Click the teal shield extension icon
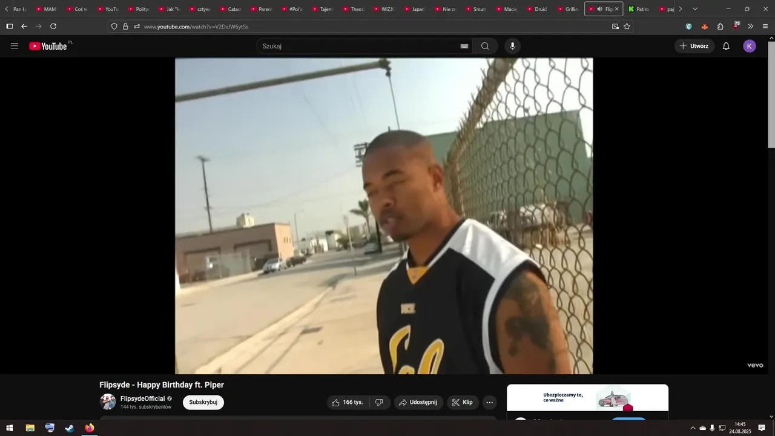Screen dimensions: 775x436 689,26
